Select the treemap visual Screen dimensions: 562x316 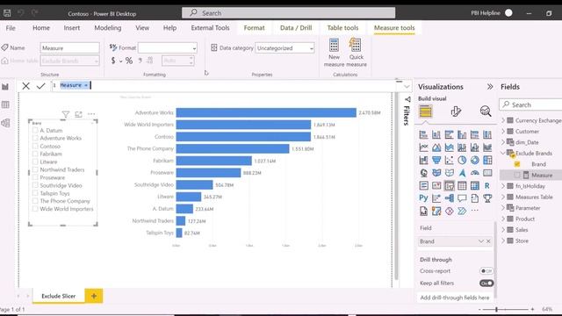pos(487,160)
